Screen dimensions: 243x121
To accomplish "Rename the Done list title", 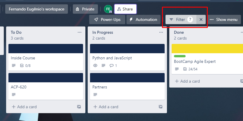I will point(179,32).
